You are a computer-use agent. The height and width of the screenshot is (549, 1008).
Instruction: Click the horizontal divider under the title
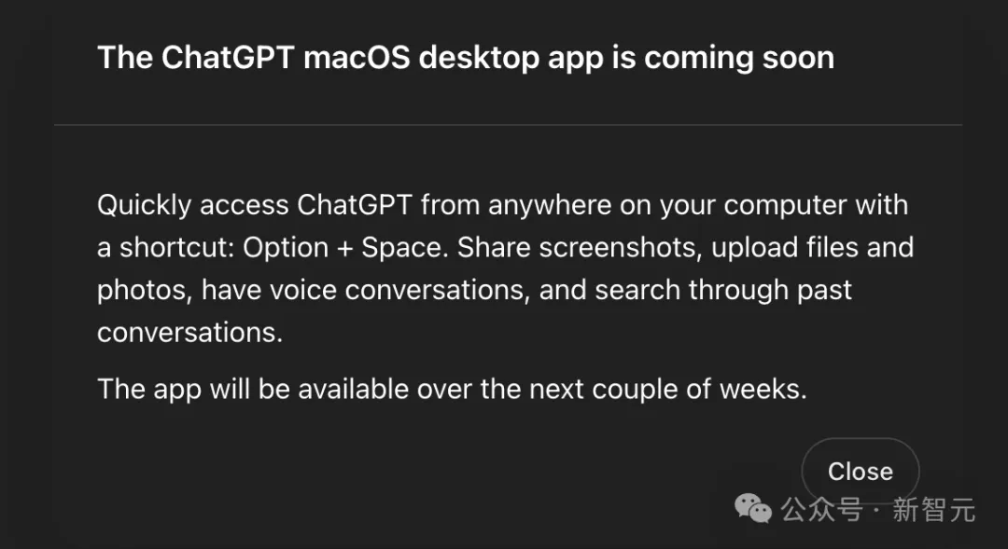tap(508, 125)
